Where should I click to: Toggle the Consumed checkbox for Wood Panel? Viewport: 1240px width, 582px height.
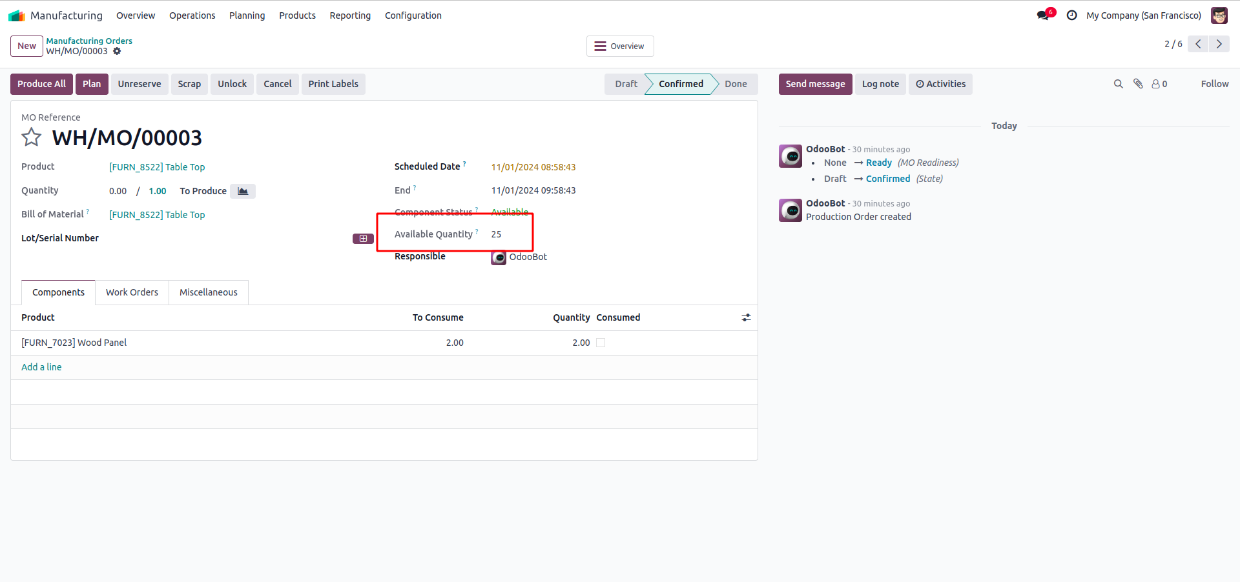click(601, 343)
